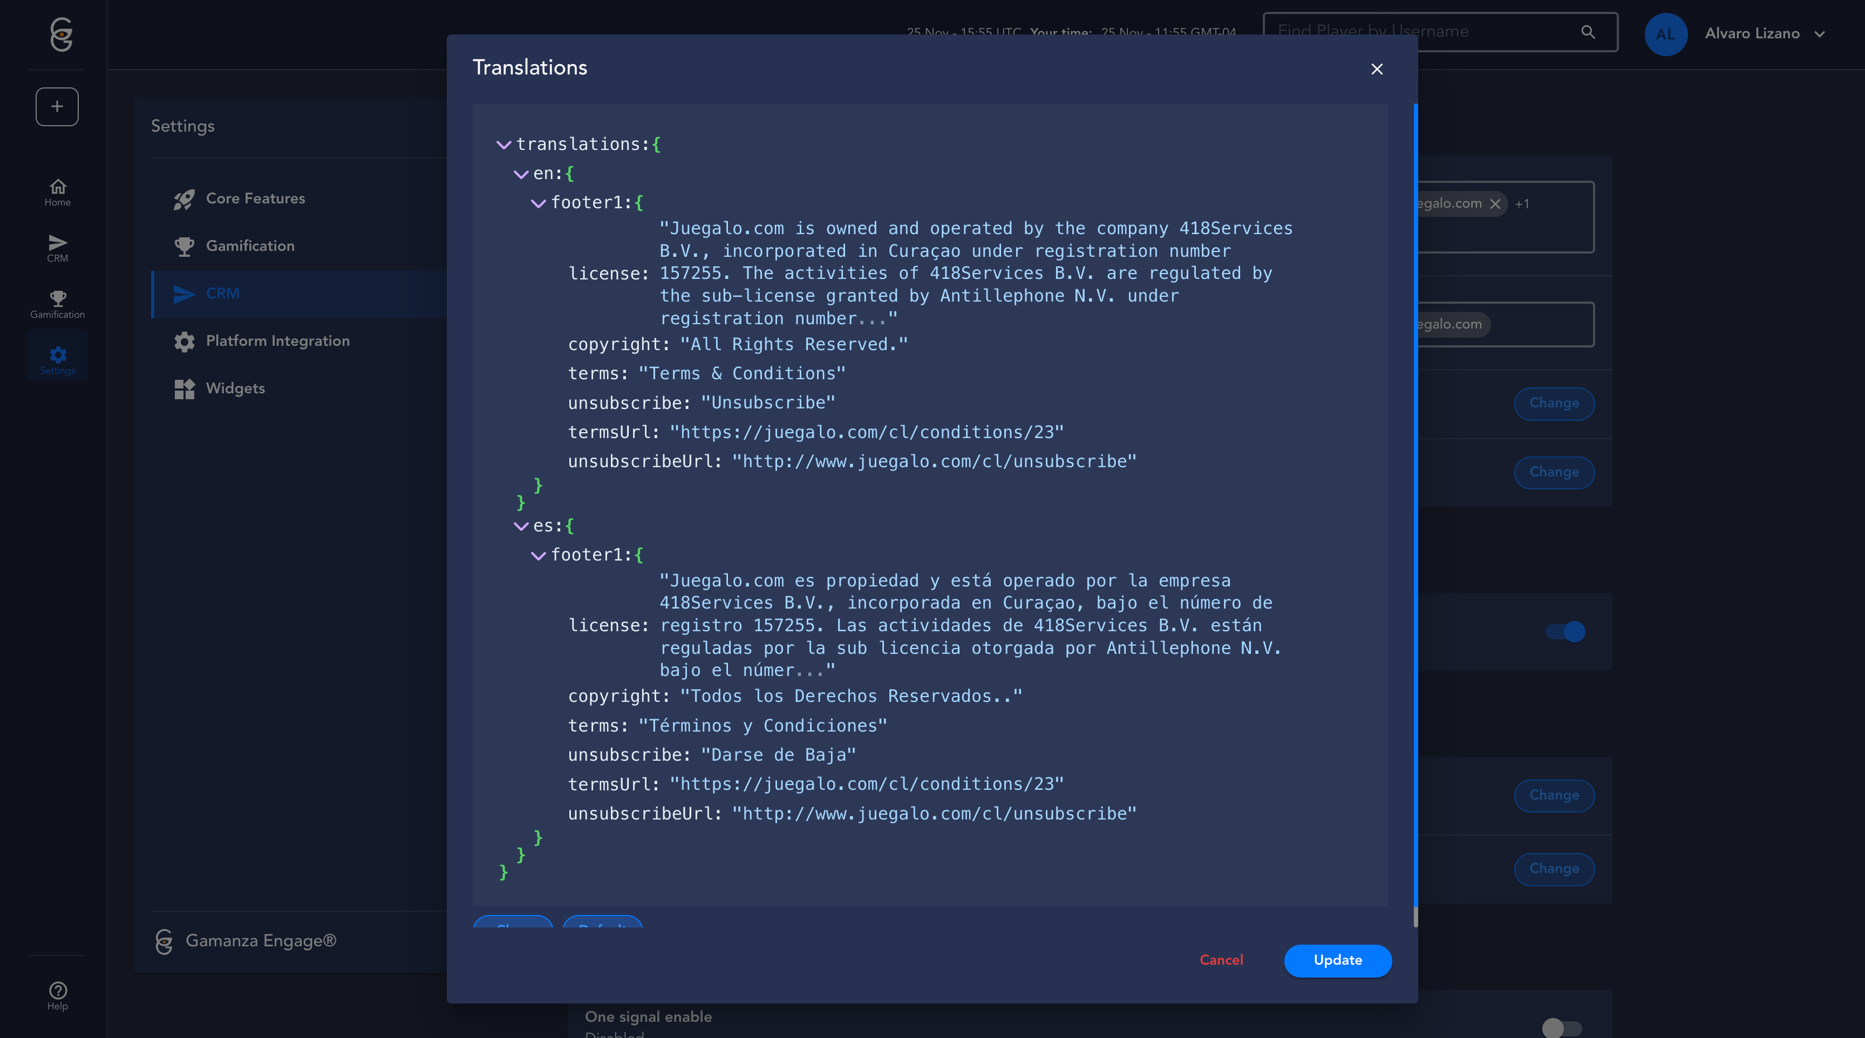Select Platform Integration settings item
The image size is (1865, 1038).
click(277, 341)
